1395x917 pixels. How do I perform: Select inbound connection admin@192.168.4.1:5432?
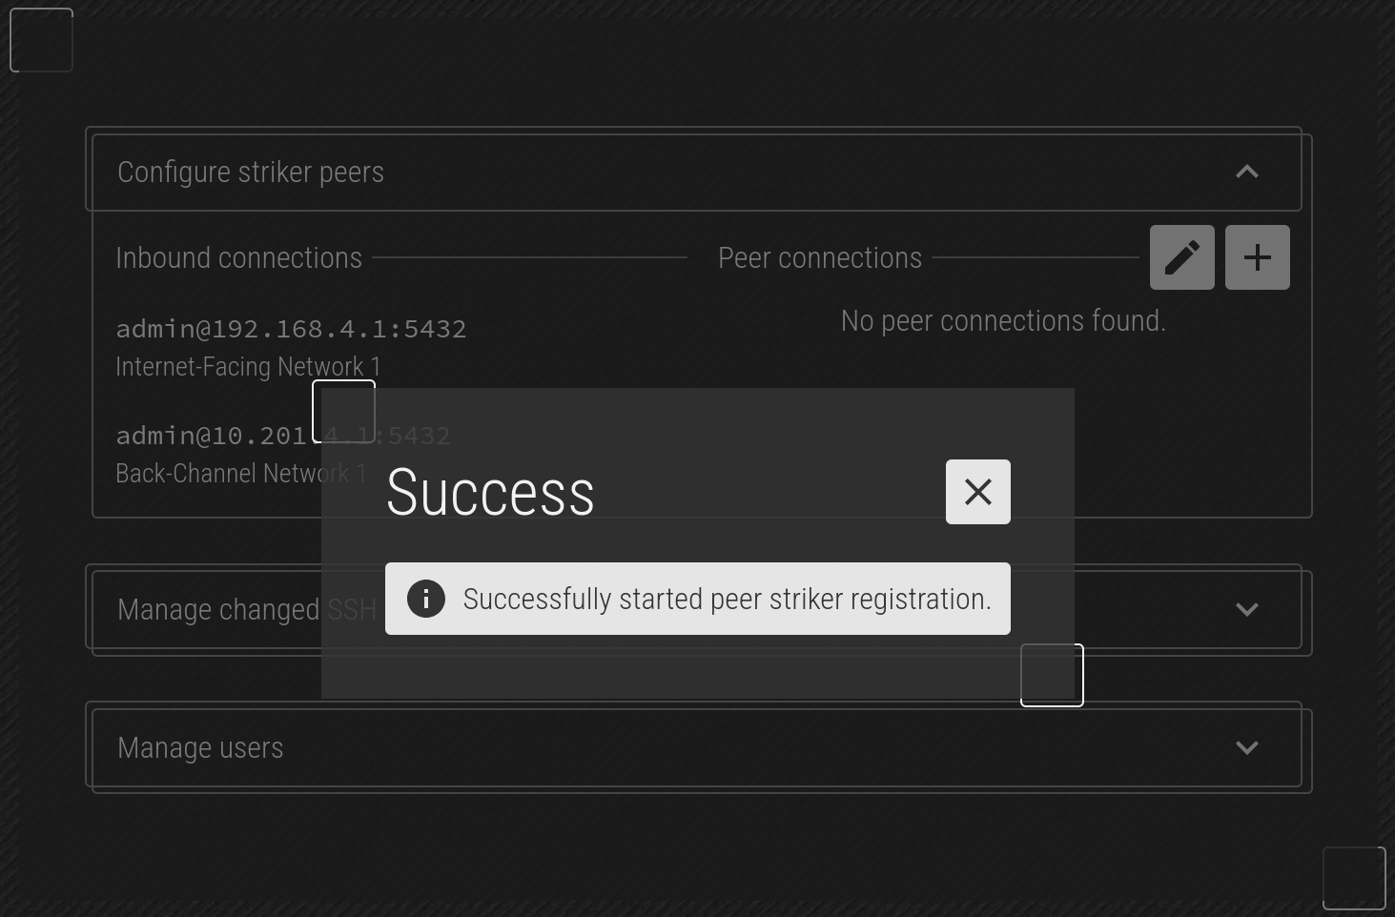(291, 329)
